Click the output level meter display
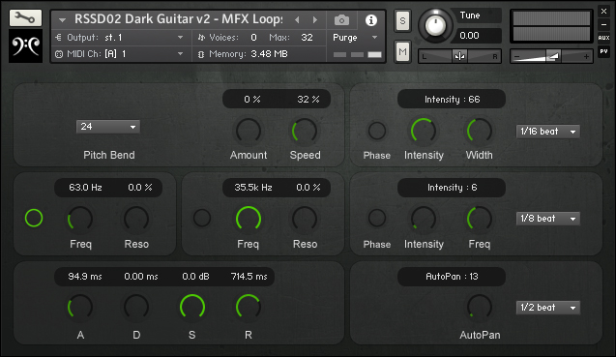Image resolution: width=616 pixels, height=357 pixels. point(551,26)
